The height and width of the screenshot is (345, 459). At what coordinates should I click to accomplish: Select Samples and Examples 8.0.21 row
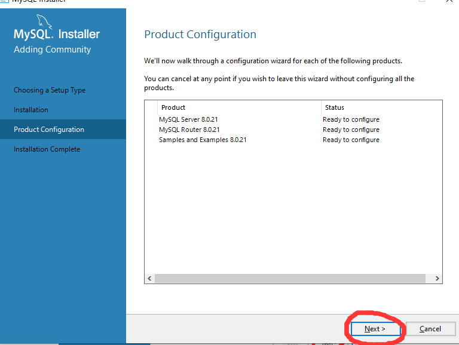click(293, 140)
